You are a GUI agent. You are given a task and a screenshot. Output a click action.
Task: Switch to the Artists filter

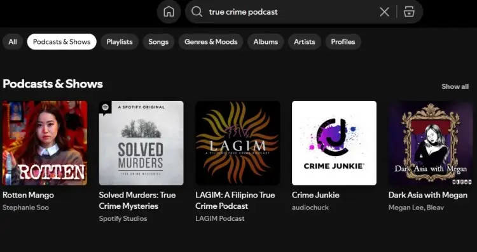[x=305, y=42]
